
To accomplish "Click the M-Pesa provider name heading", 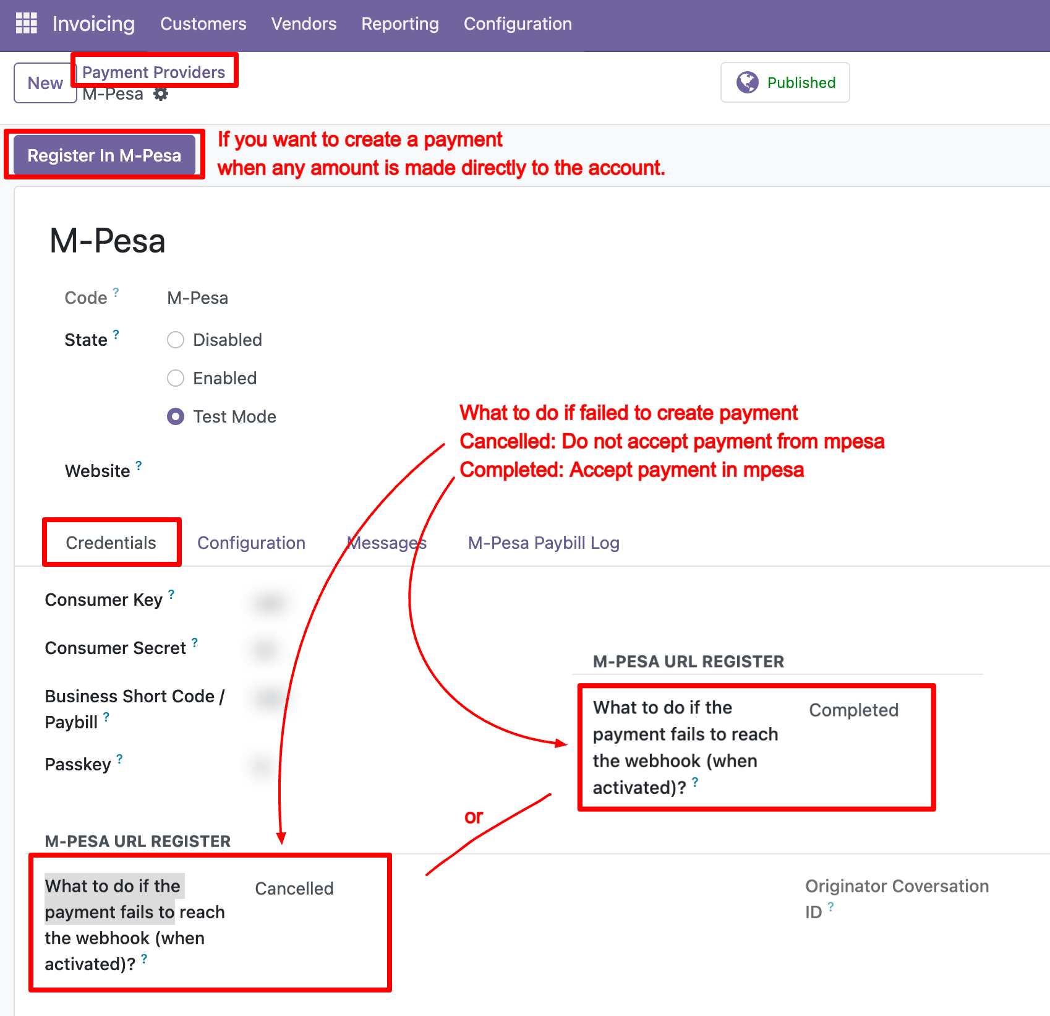I will click(x=108, y=241).
